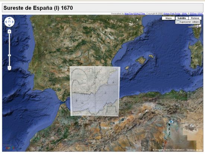205x154 pixels.
Task: Open the Klokan Petr Pridal link
Action: click(x=172, y=13)
